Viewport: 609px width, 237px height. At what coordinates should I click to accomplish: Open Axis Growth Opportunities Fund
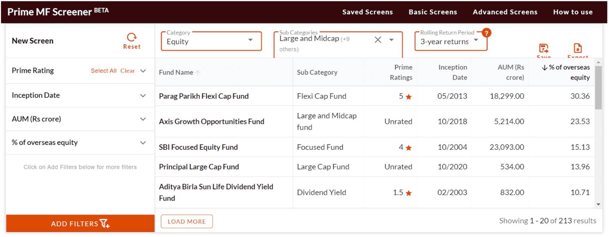tap(211, 121)
